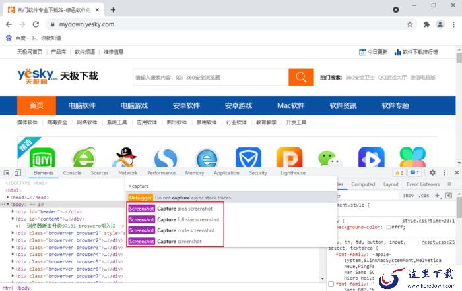Click the orange search magnifier button
The image size is (462, 291).
[301, 77]
